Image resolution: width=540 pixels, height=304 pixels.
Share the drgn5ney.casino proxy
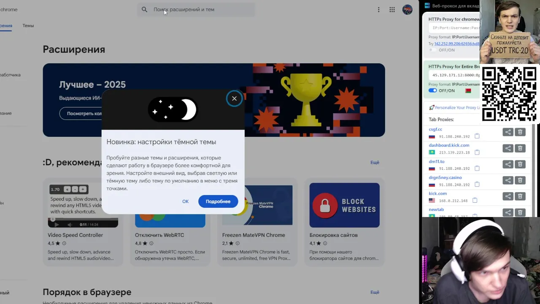tap(508, 180)
